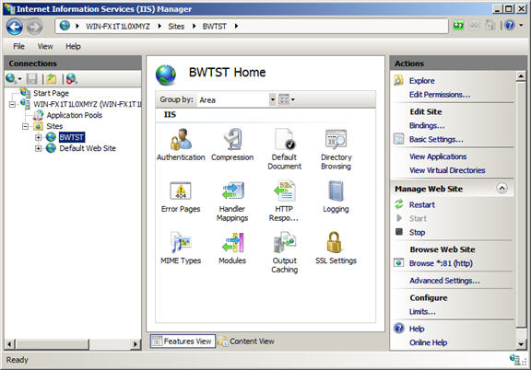Click the Help question mark toolbar icon

pyautogui.click(x=510, y=25)
